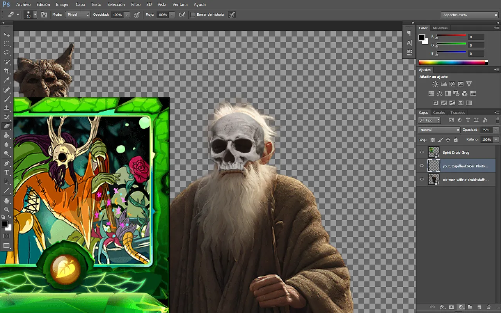Select the Paint Bucket tool
501x313 pixels.
click(x=7, y=135)
